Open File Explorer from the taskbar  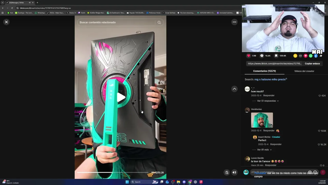pyautogui.click(x=178, y=182)
